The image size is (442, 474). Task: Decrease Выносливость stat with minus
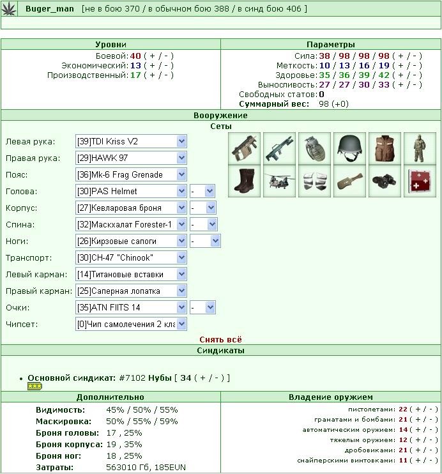415,85
